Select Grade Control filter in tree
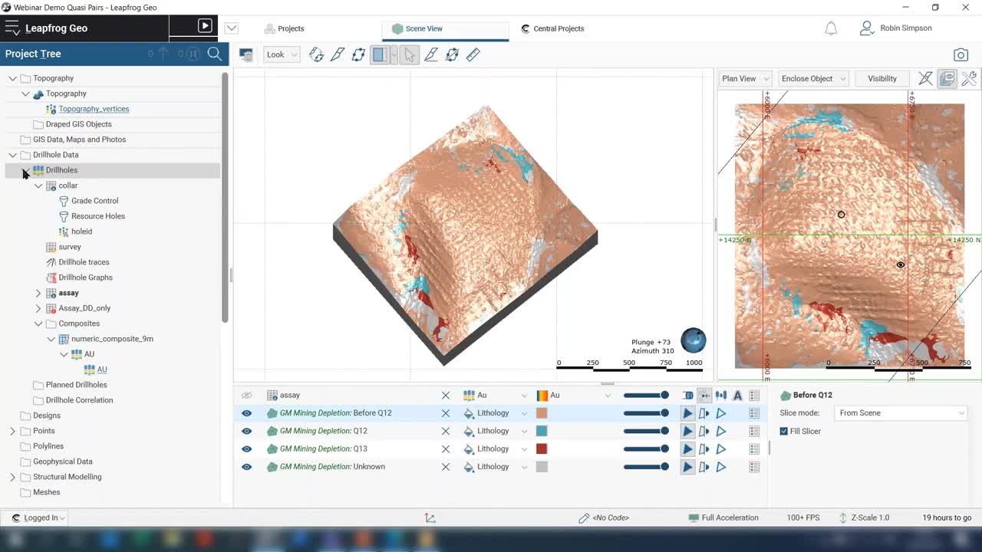Viewport: 982px width, 552px height. coord(94,201)
